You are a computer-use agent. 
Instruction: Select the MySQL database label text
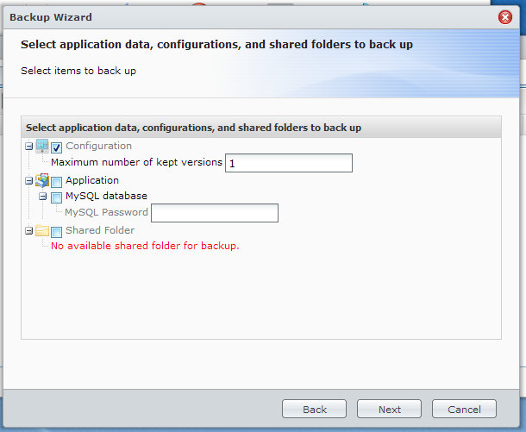[106, 196]
